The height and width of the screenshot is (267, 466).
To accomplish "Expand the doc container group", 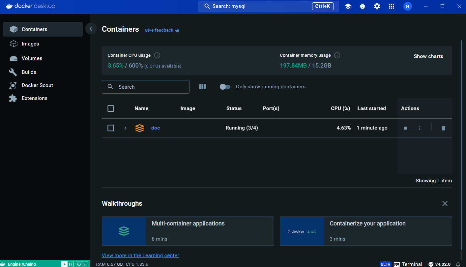I will coord(125,128).
